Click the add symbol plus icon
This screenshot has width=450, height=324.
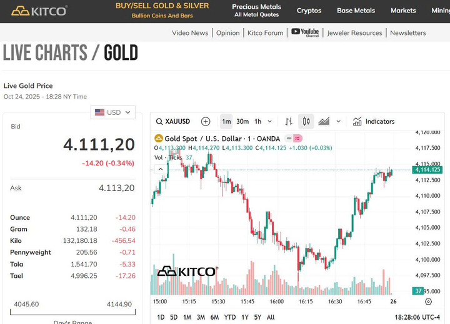pos(206,122)
